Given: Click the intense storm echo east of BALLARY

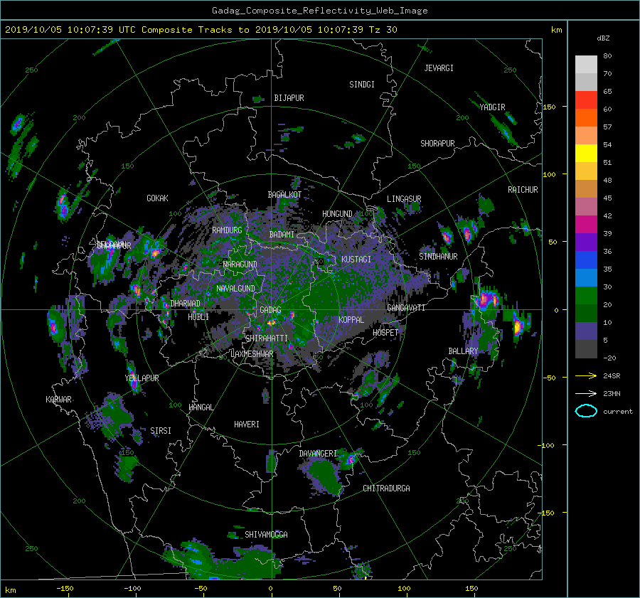Looking at the screenshot, I should point(518,326).
